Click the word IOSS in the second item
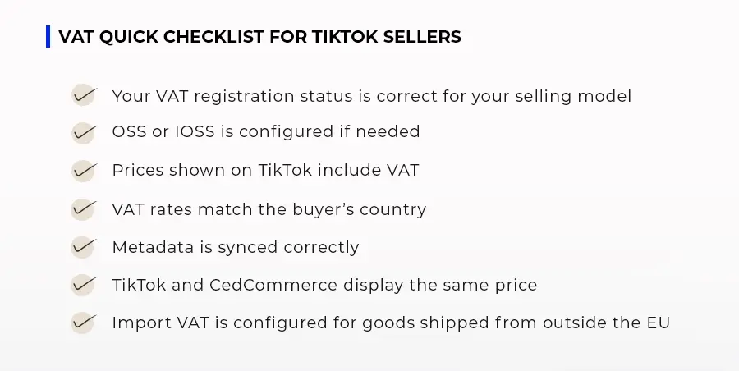This screenshot has height=371, width=739. (x=170, y=131)
